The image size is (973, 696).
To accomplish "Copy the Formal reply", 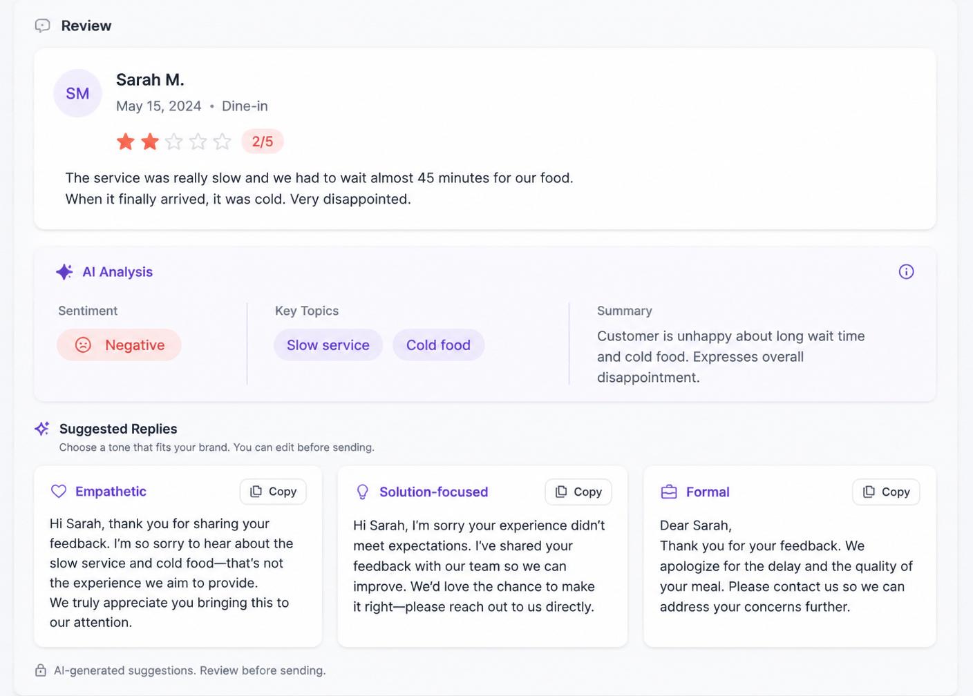I will [886, 492].
